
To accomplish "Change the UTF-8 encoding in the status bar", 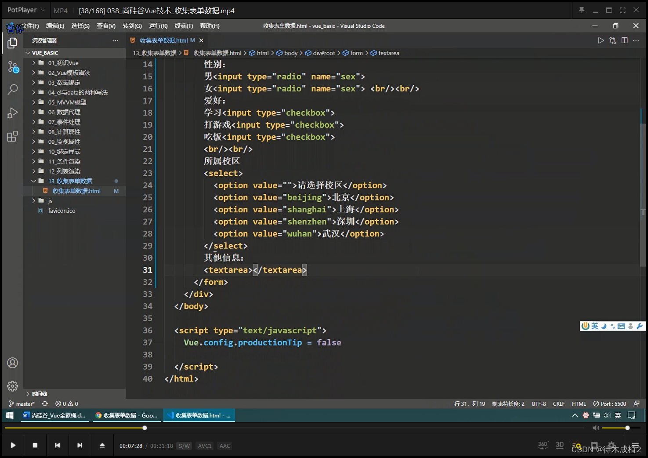I will pos(539,403).
